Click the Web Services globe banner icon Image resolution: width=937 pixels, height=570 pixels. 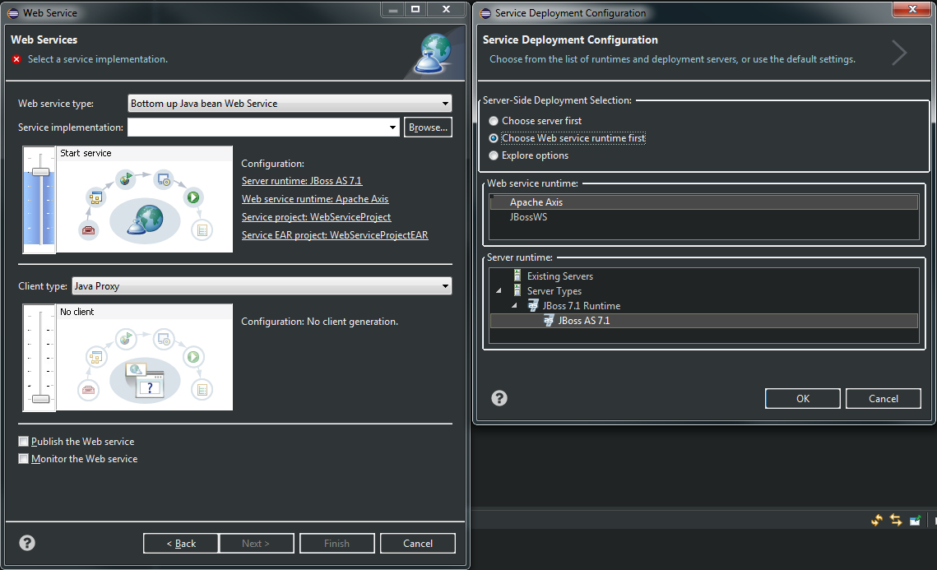pos(434,53)
